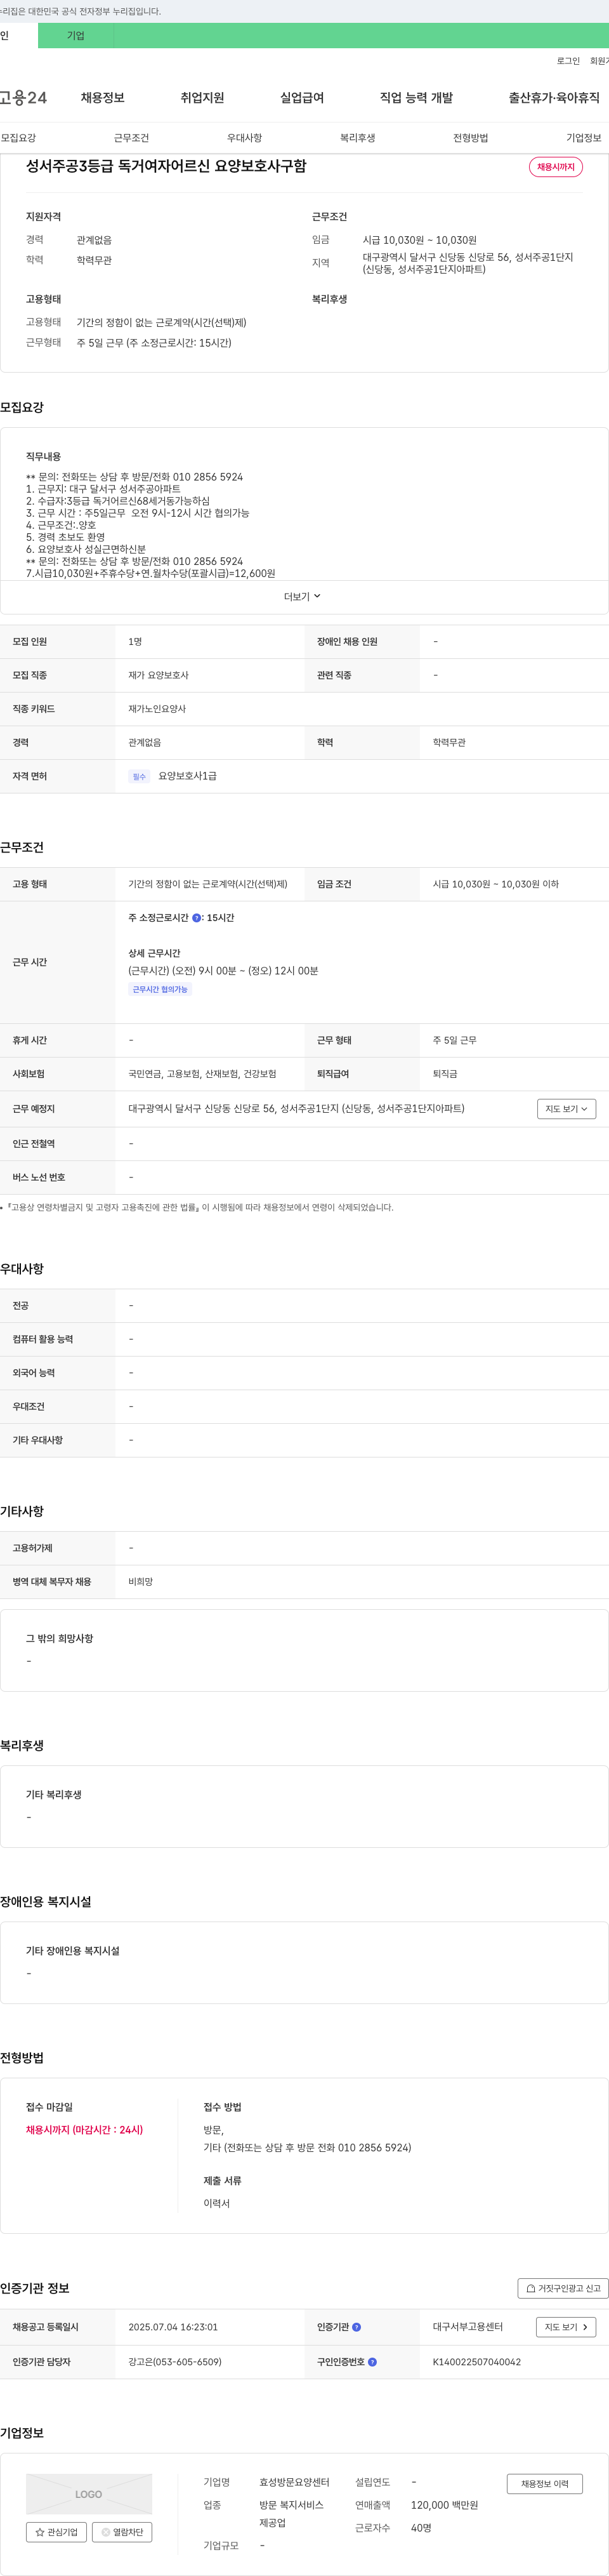Jump to 복리후생 section tab
This screenshot has width=609, height=2576.
357,138
